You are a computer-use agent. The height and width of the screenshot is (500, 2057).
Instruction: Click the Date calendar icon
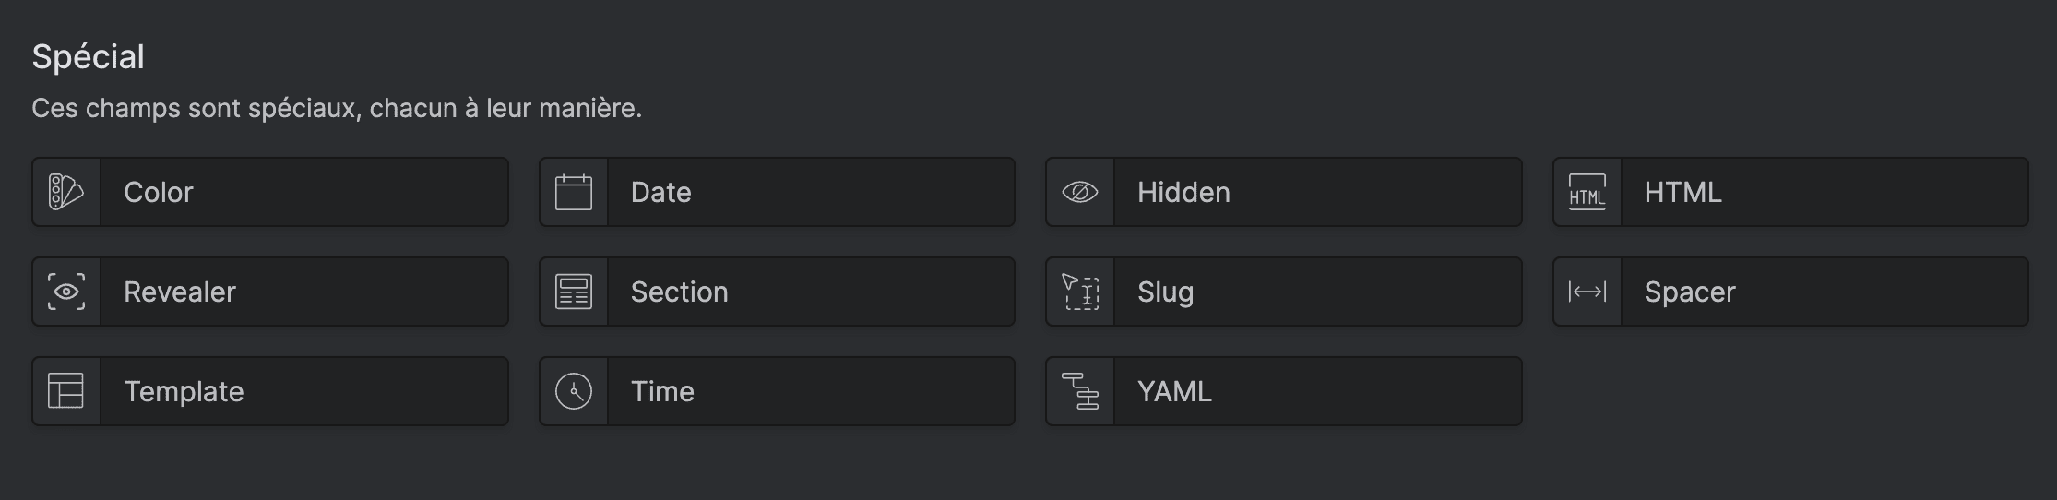click(573, 192)
